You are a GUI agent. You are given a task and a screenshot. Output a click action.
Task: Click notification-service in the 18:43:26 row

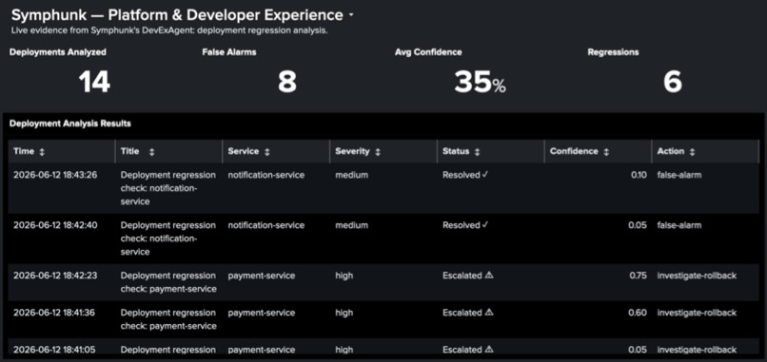click(x=266, y=175)
